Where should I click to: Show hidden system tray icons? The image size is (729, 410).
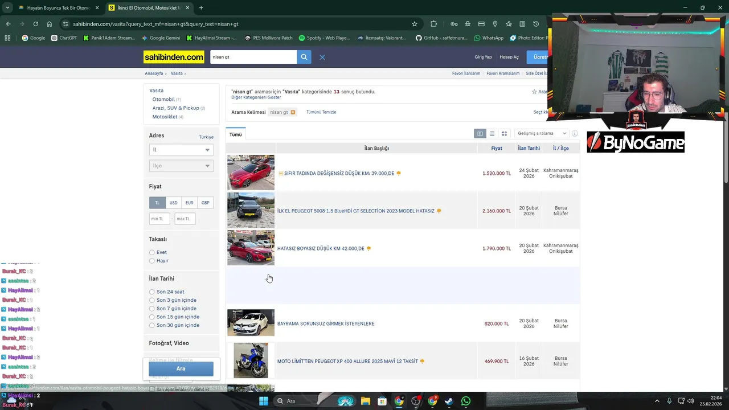[657, 401]
